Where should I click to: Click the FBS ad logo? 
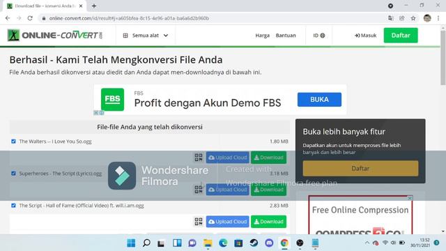[x=112, y=99]
